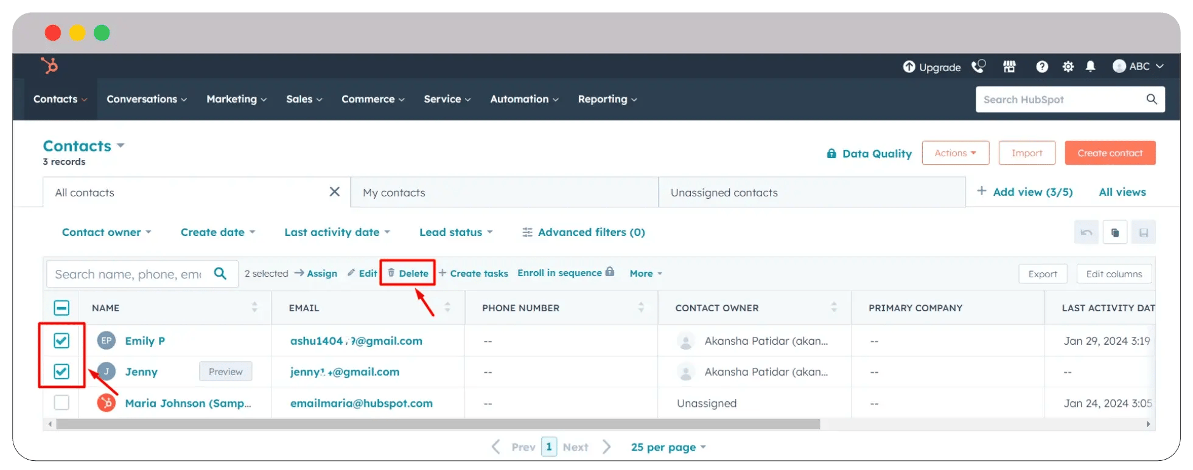Open the Marketing navigation menu
The width and height of the screenshot is (1193, 470).
236,99
